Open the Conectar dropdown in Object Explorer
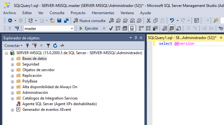This screenshot has height=125, width=224. pos(14,46)
